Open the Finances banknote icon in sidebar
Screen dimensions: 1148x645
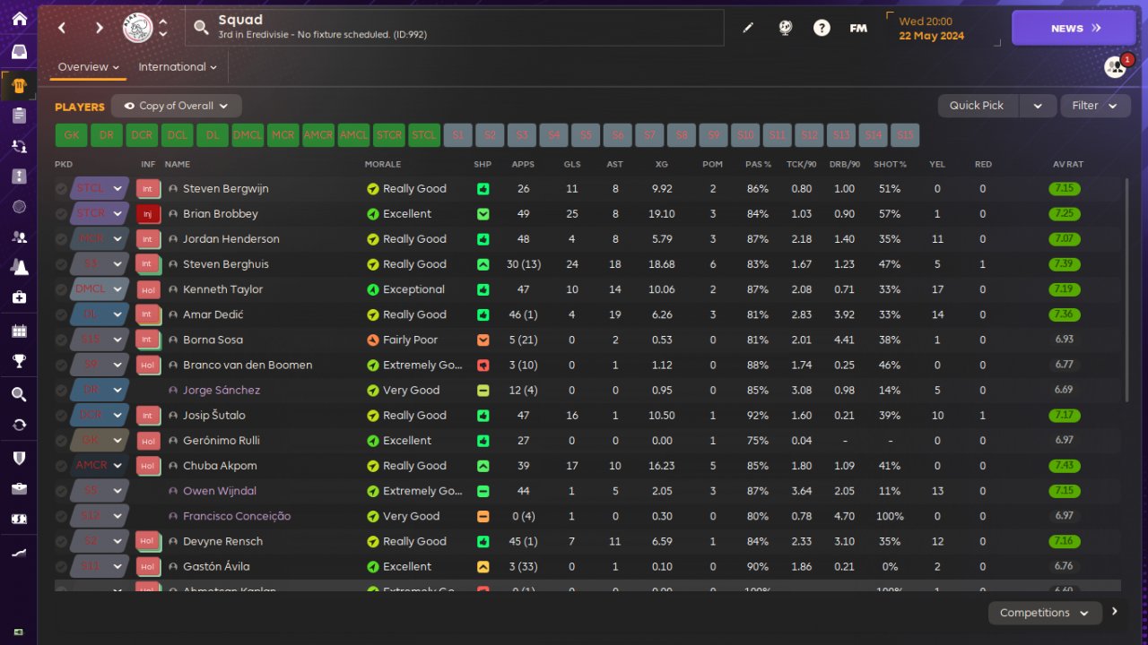coord(19,519)
